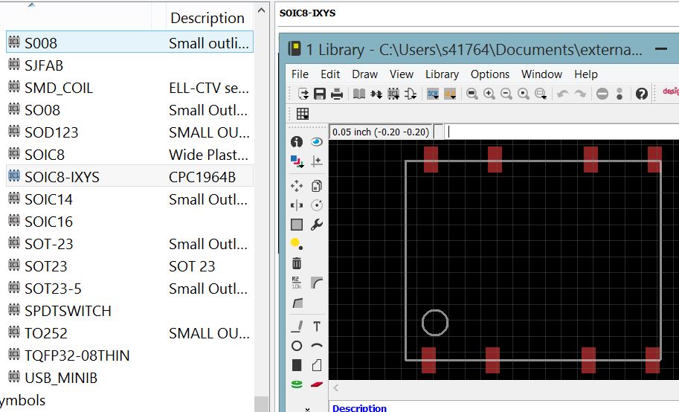
Task: Open the Symbol gate editor icon
Action: click(410, 94)
